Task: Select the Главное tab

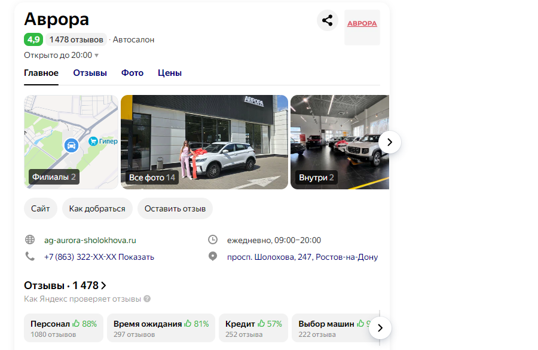Action: coord(41,73)
